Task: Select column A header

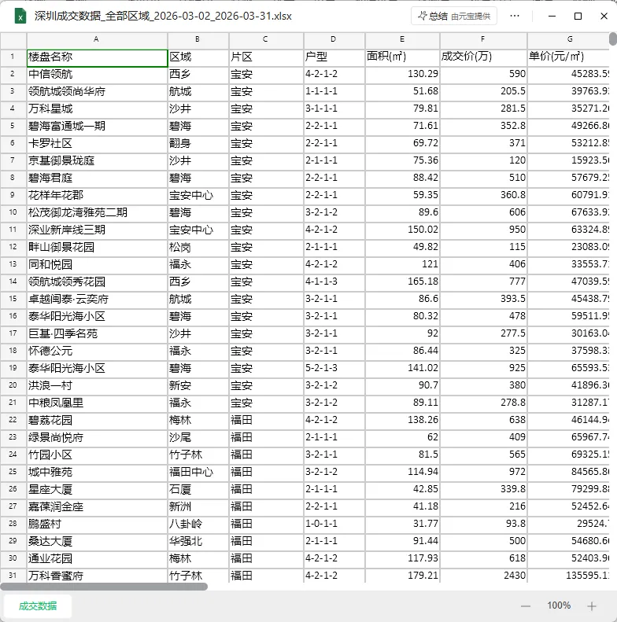Action: [x=97, y=39]
